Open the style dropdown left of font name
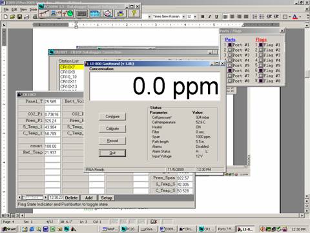The image size is (310, 233). pos(149,17)
